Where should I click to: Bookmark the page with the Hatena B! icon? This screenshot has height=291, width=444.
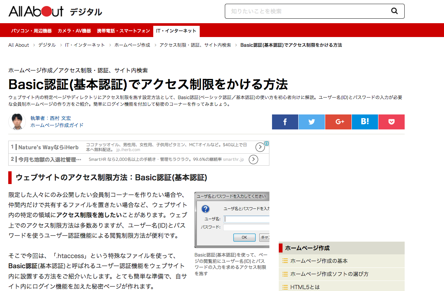pyautogui.click(x=365, y=122)
